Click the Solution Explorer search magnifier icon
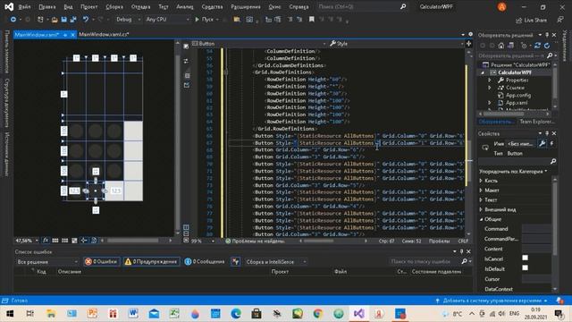Image resolution: width=572 pixels, height=322 pixels. click(x=550, y=55)
